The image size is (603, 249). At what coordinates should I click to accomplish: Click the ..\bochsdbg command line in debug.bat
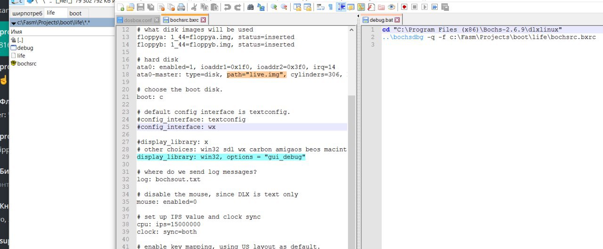pyautogui.click(x=489, y=37)
